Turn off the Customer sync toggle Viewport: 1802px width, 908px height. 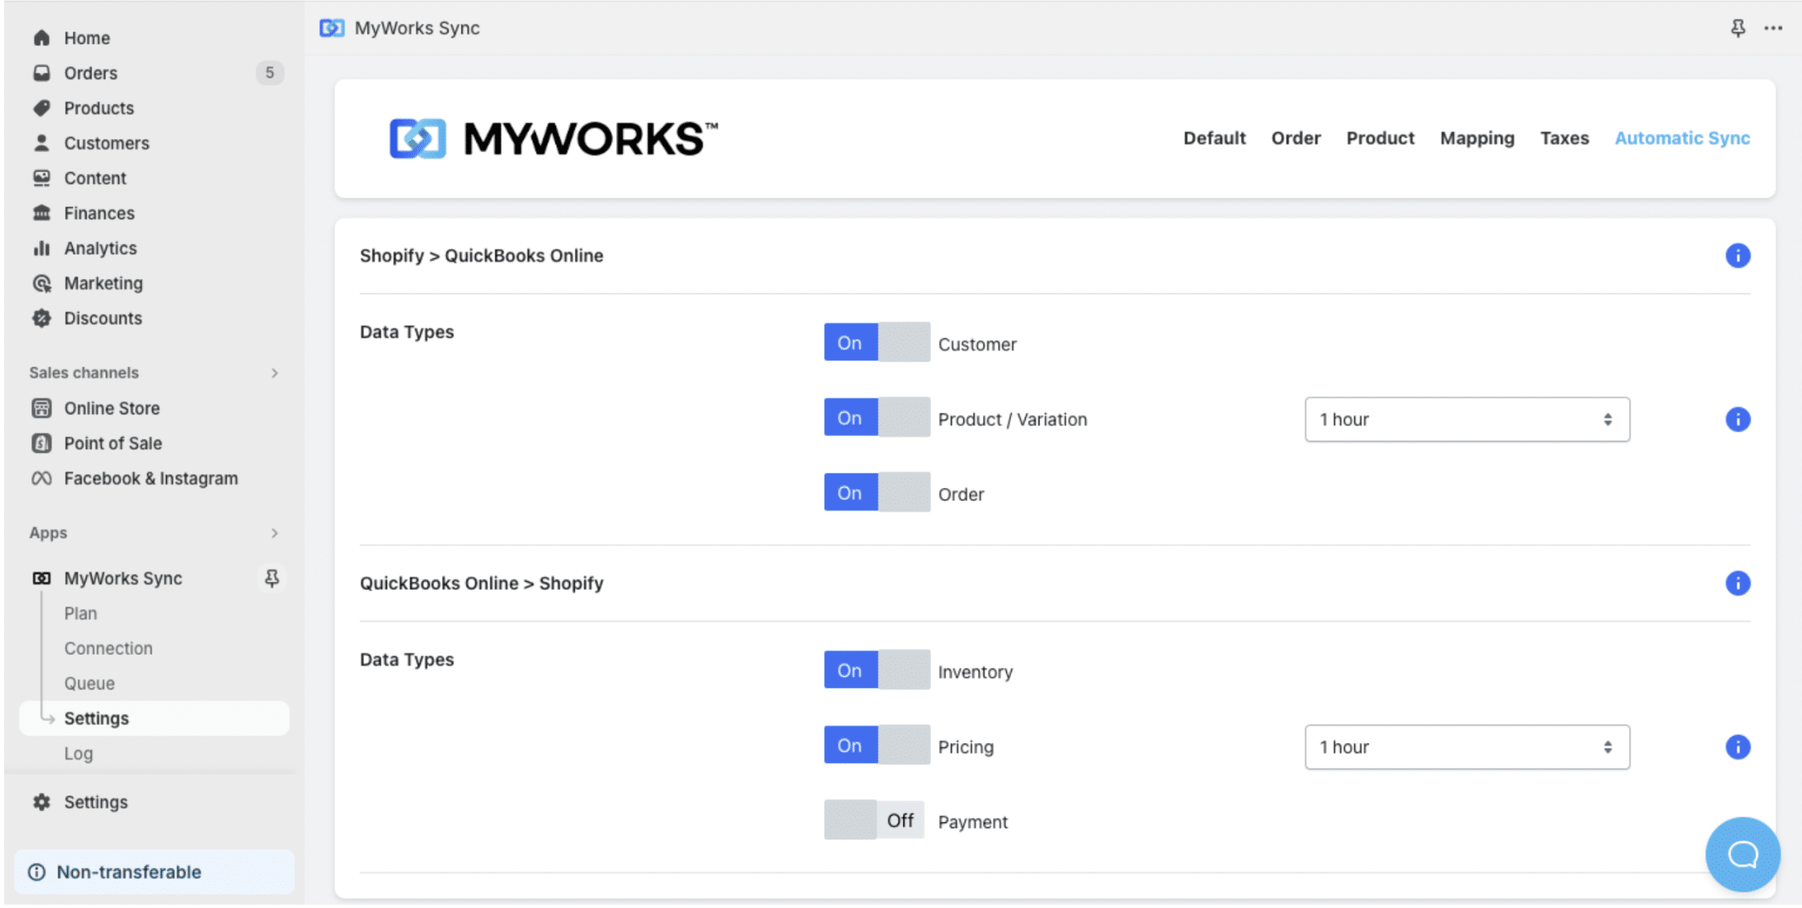(876, 342)
